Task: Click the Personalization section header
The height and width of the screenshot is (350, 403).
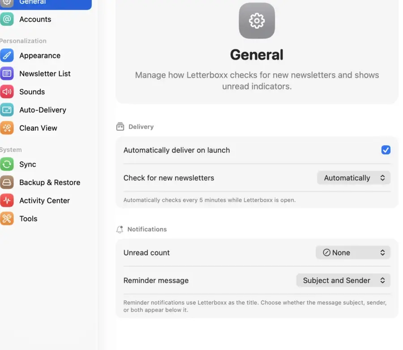Action: pos(23,41)
